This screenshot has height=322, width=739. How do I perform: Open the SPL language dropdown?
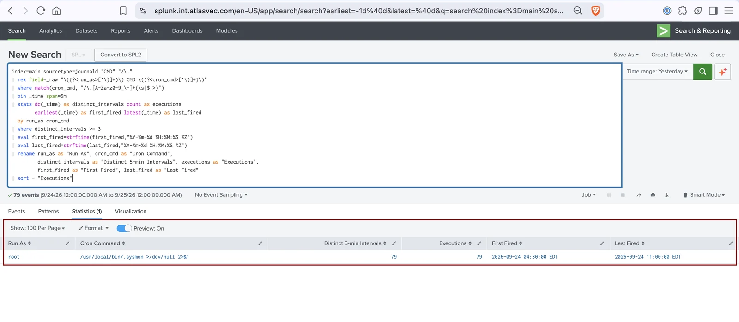pyautogui.click(x=79, y=55)
